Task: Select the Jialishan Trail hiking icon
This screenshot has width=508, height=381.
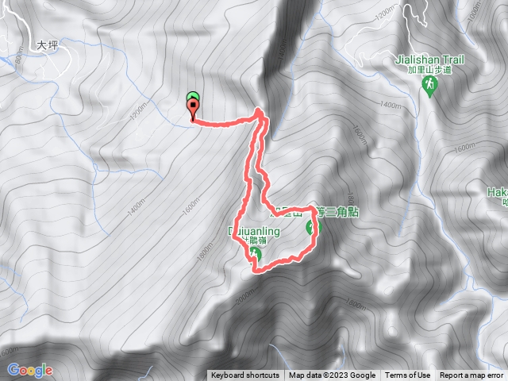Action: tap(430, 87)
